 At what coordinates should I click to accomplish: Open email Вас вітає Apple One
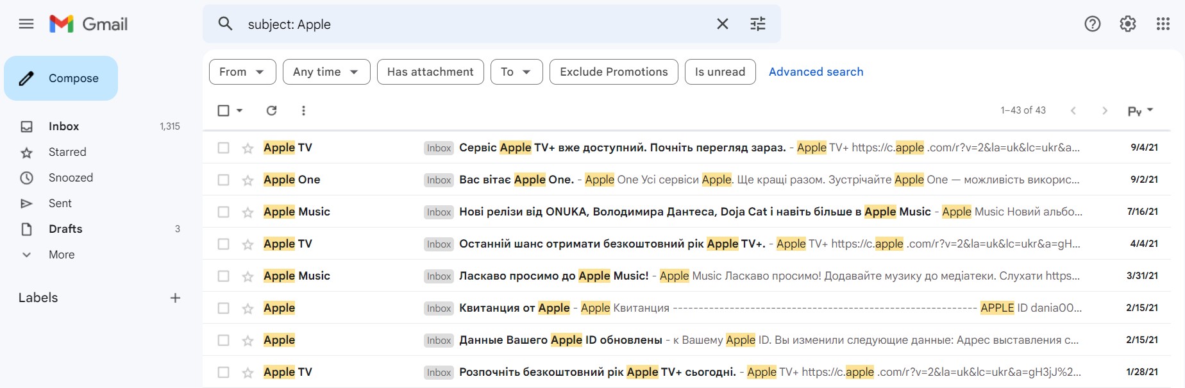(x=686, y=180)
